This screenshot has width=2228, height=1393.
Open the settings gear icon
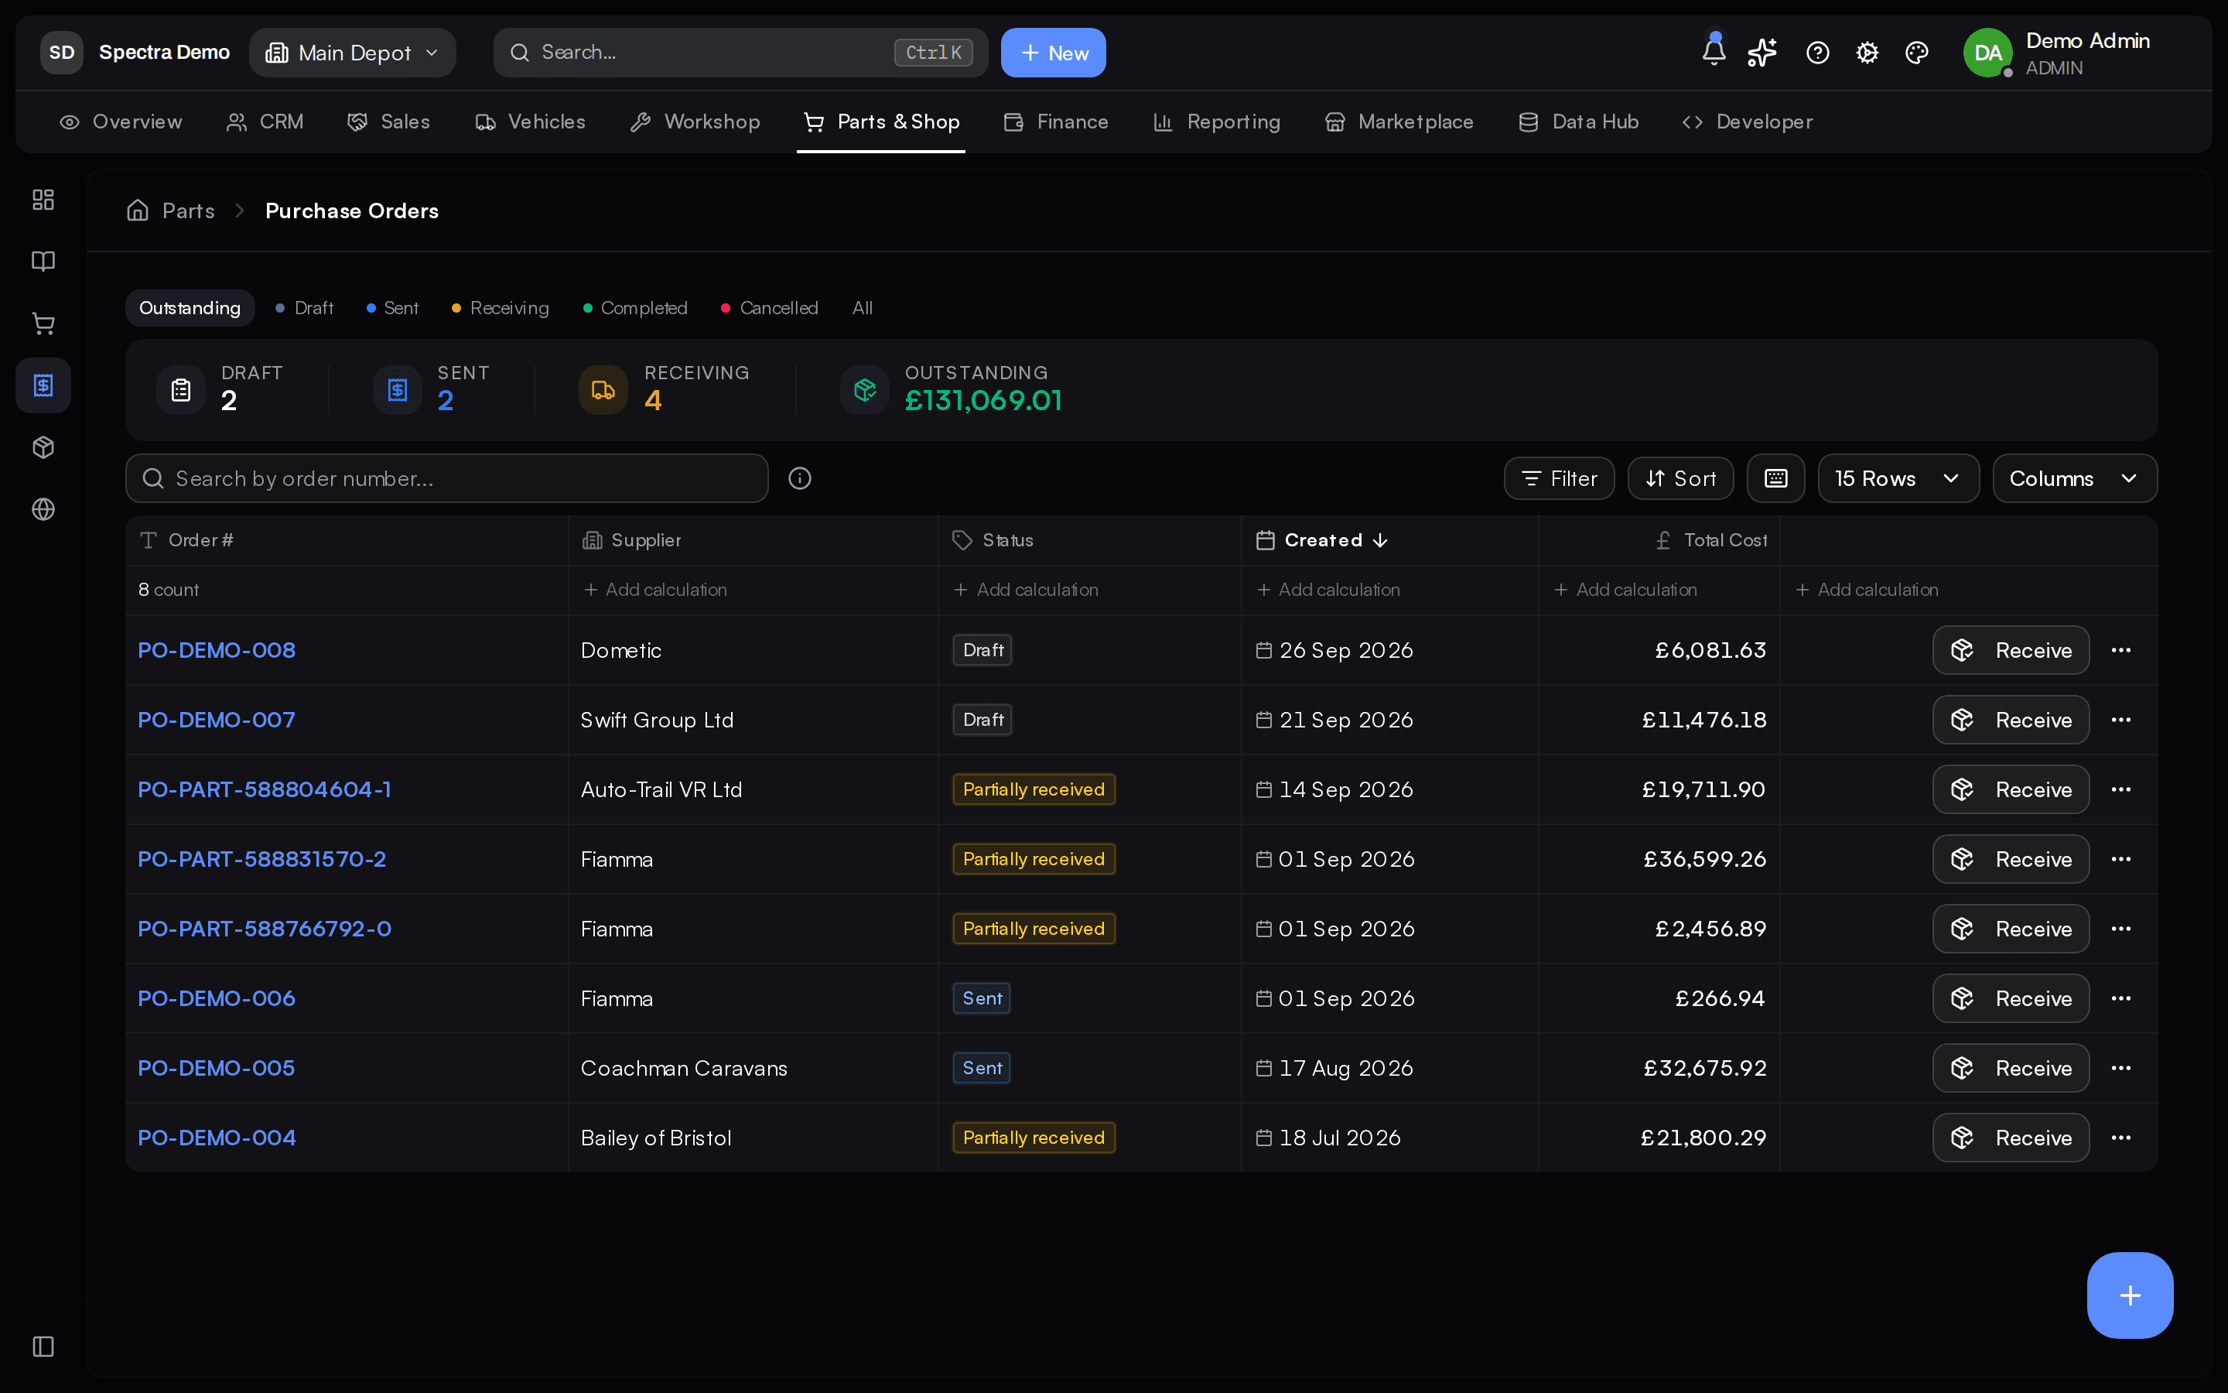pos(1867,53)
